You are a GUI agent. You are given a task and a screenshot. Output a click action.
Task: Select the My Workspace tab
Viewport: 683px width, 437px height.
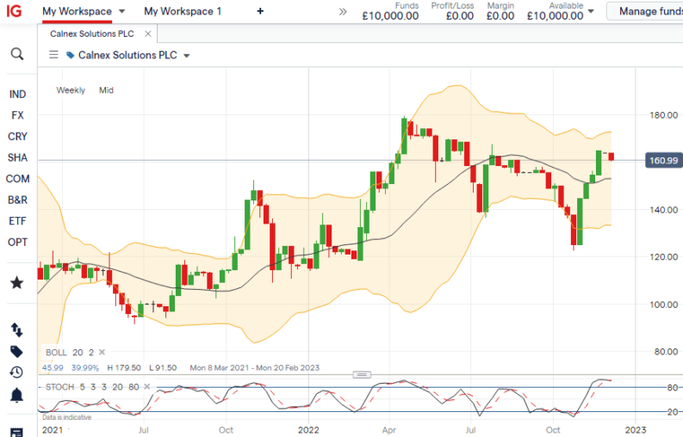point(78,11)
